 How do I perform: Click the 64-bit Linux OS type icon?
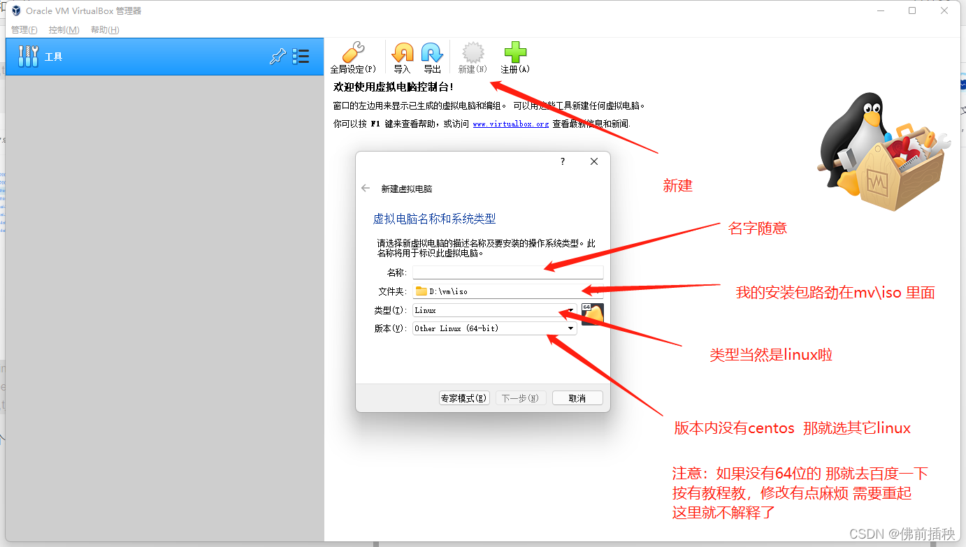coord(592,314)
